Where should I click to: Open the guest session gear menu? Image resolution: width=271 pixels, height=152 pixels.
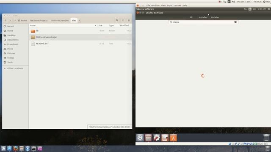269,9
